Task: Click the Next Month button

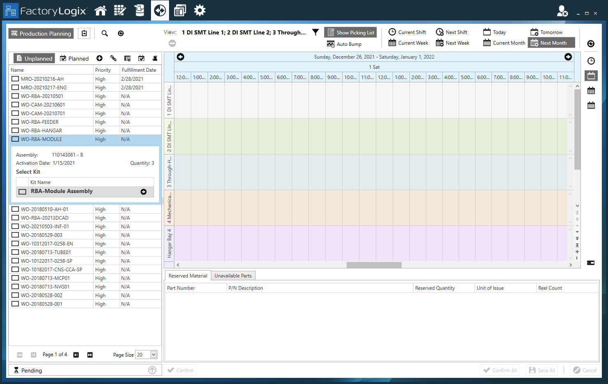Action: 551,42
